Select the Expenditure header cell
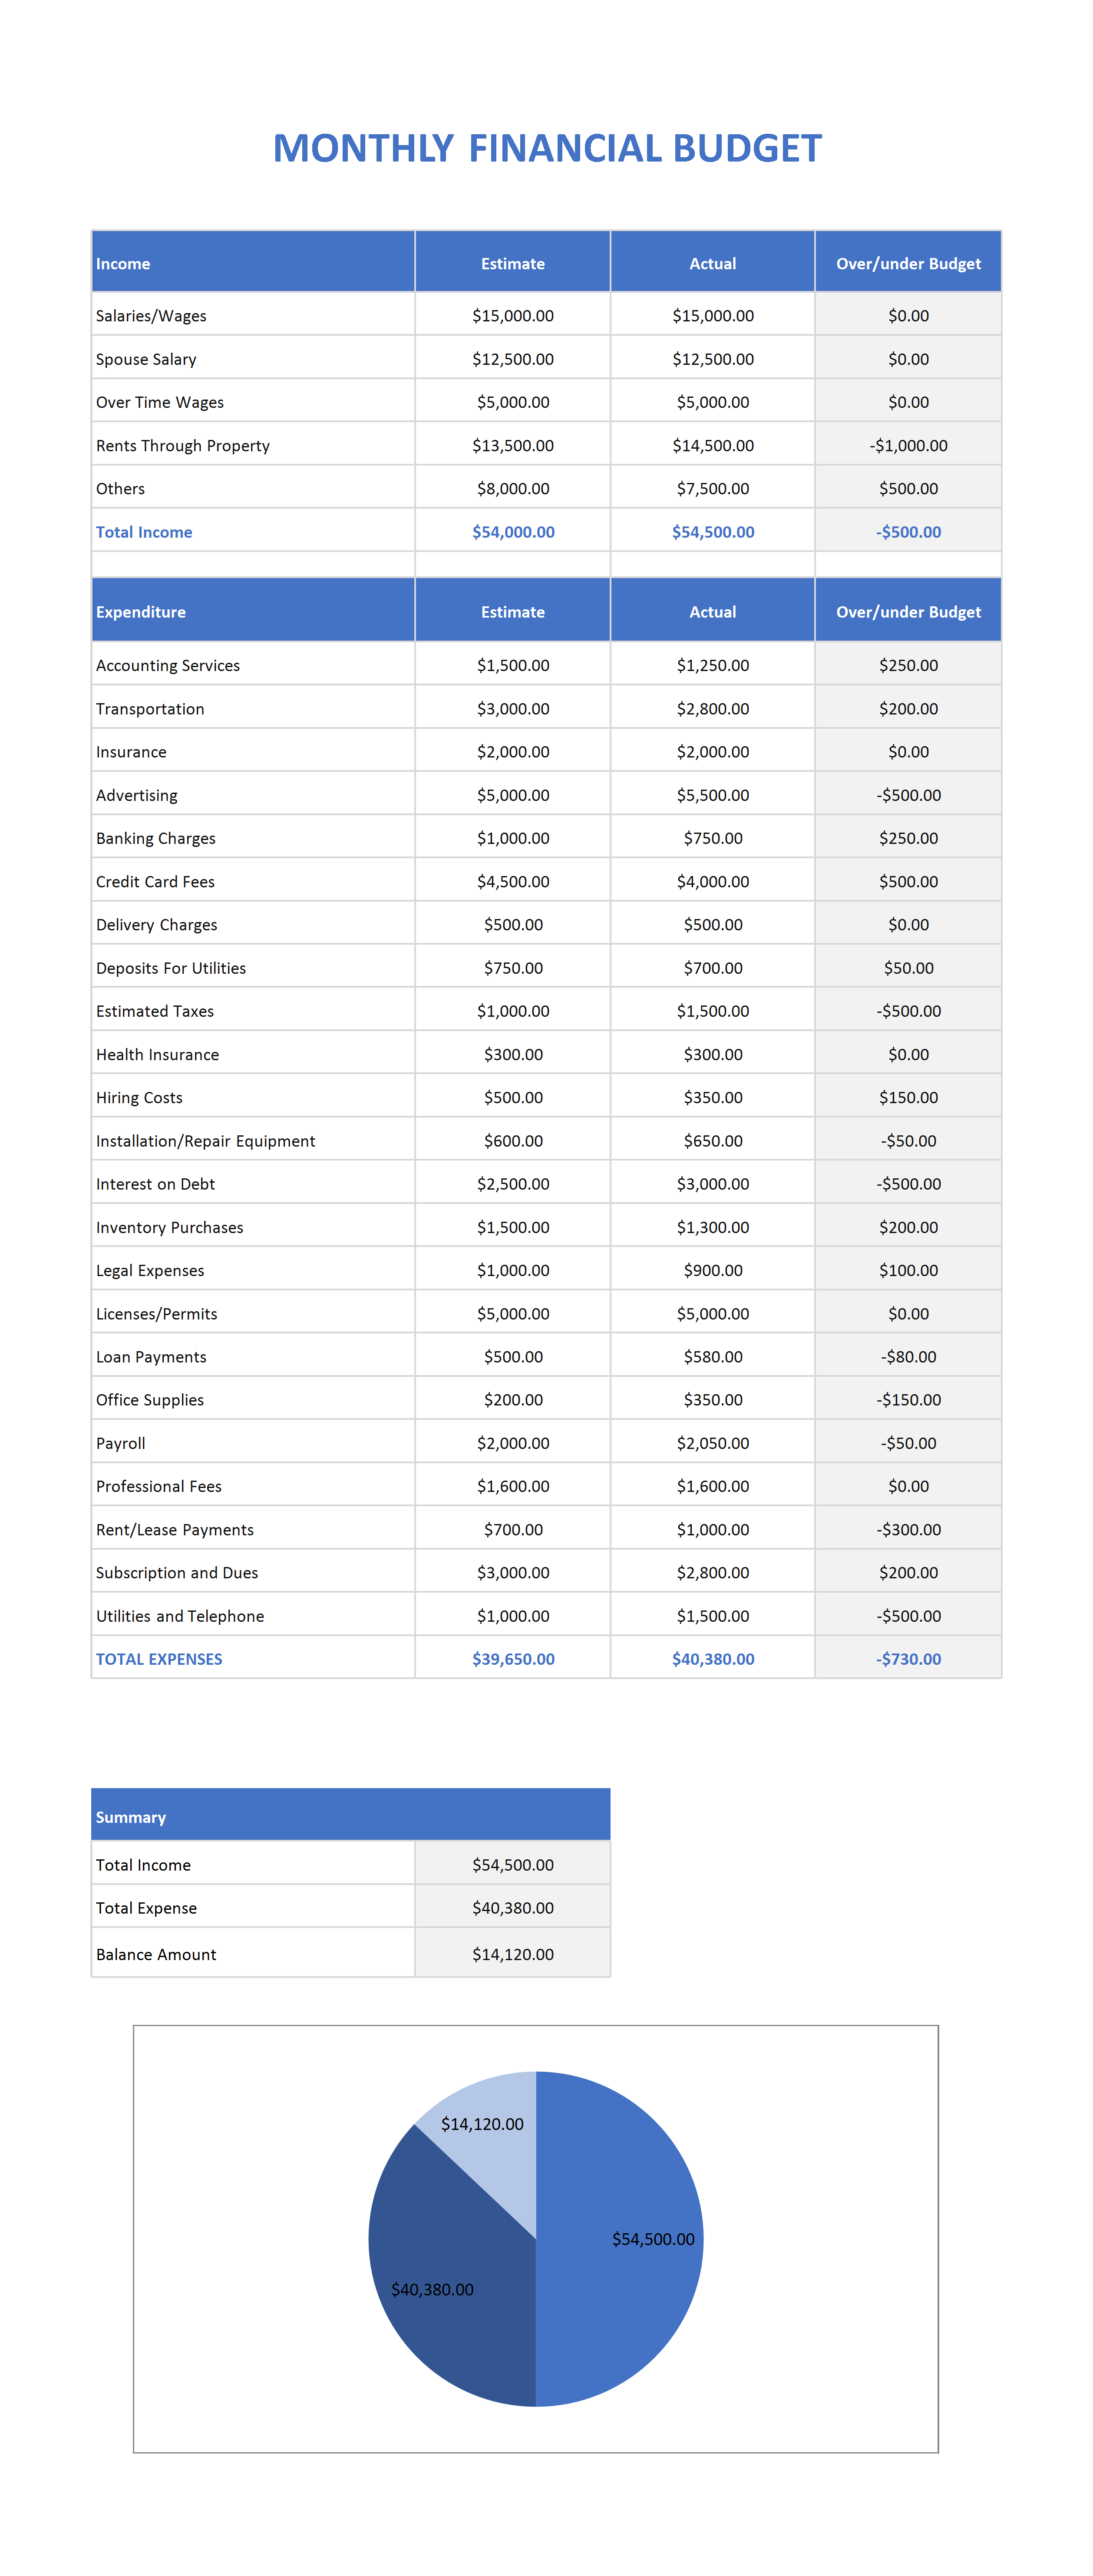 click(x=253, y=610)
